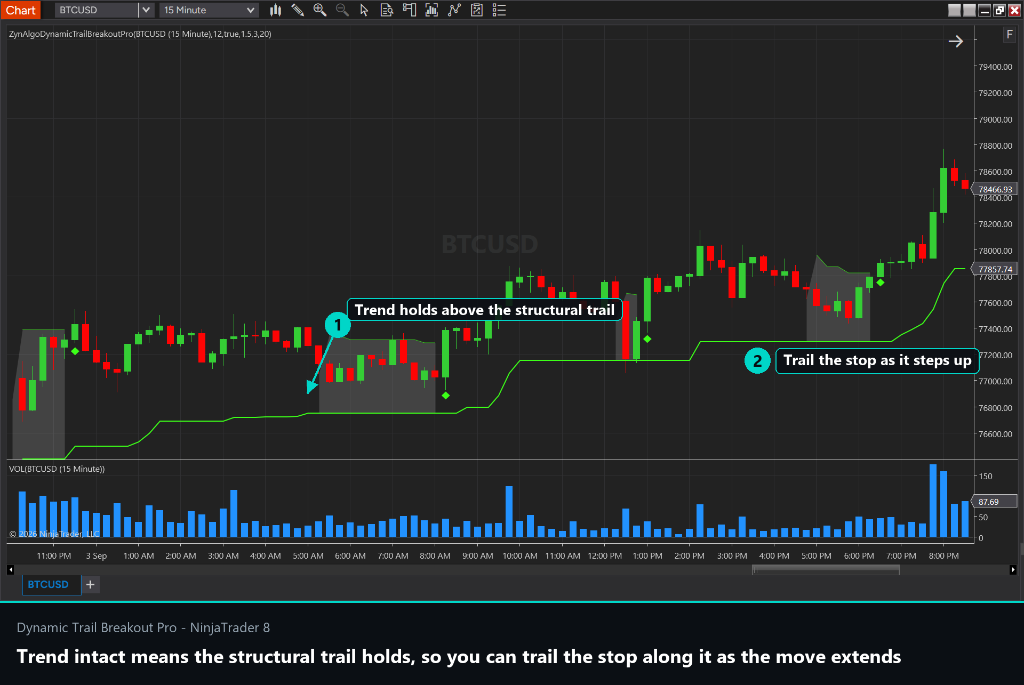Add a new tab with plus button

click(x=91, y=584)
